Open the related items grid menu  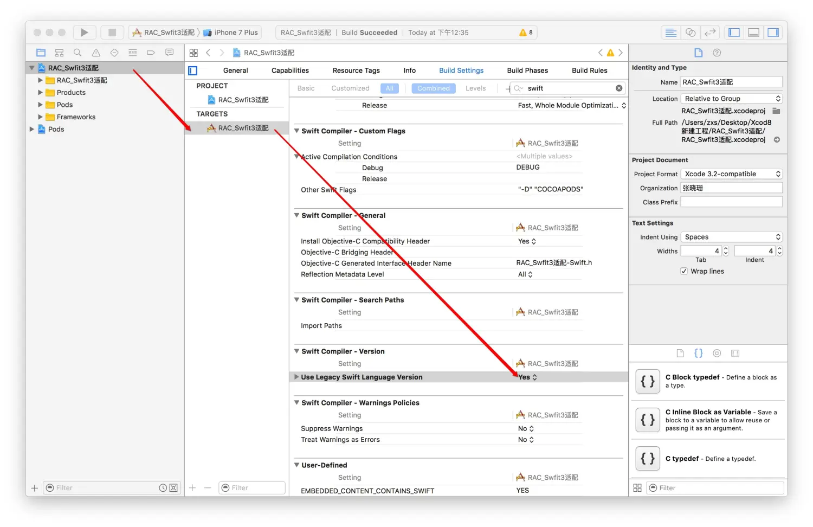click(x=193, y=53)
